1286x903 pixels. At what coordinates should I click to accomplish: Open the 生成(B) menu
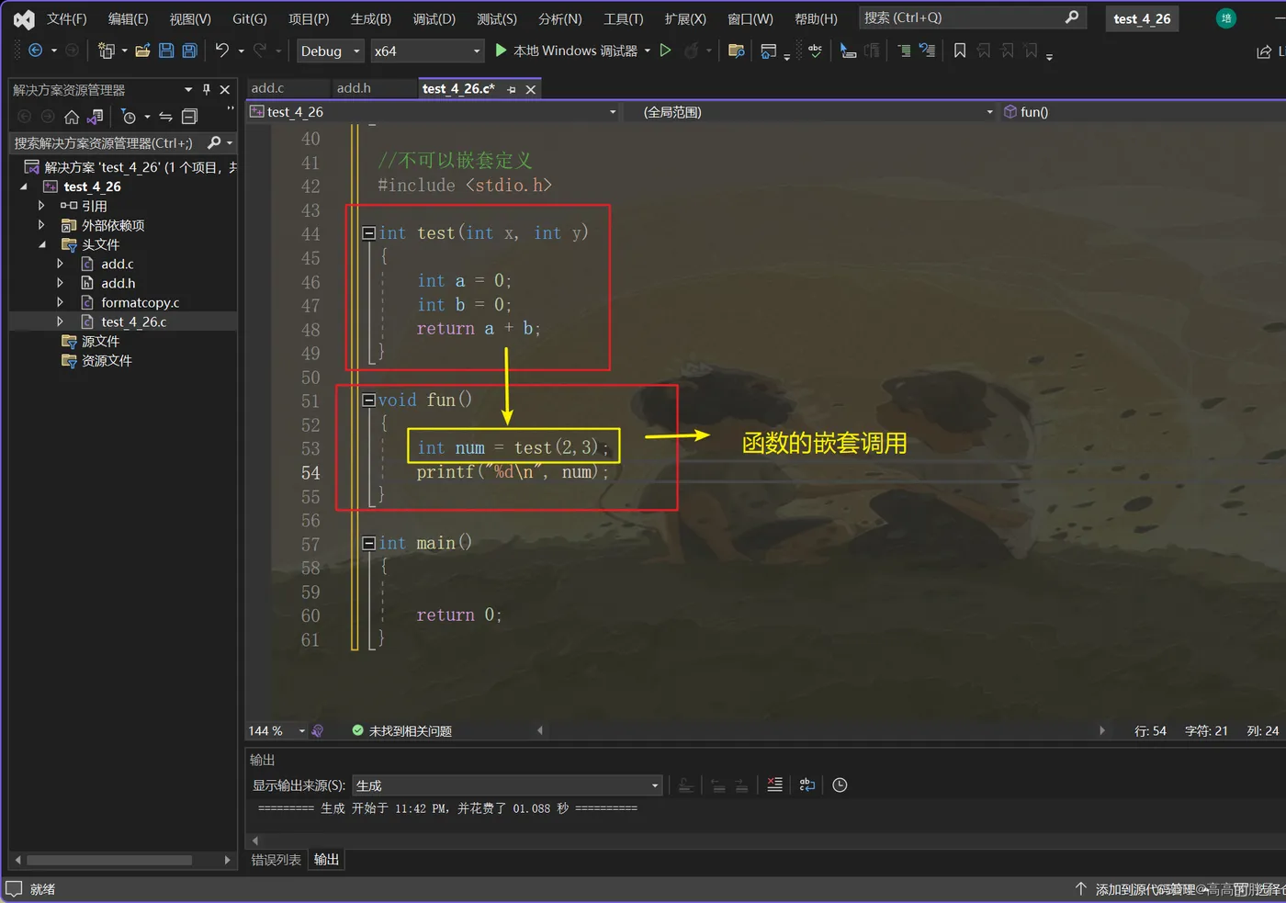370,18
